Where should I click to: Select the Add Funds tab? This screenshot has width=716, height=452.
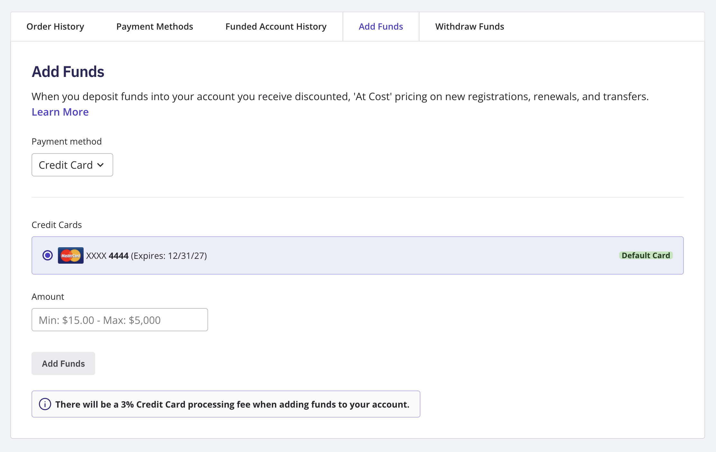click(x=381, y=26)
